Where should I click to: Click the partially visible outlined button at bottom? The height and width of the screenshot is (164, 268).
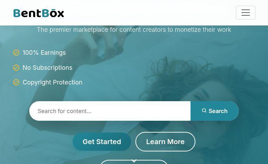134,162
